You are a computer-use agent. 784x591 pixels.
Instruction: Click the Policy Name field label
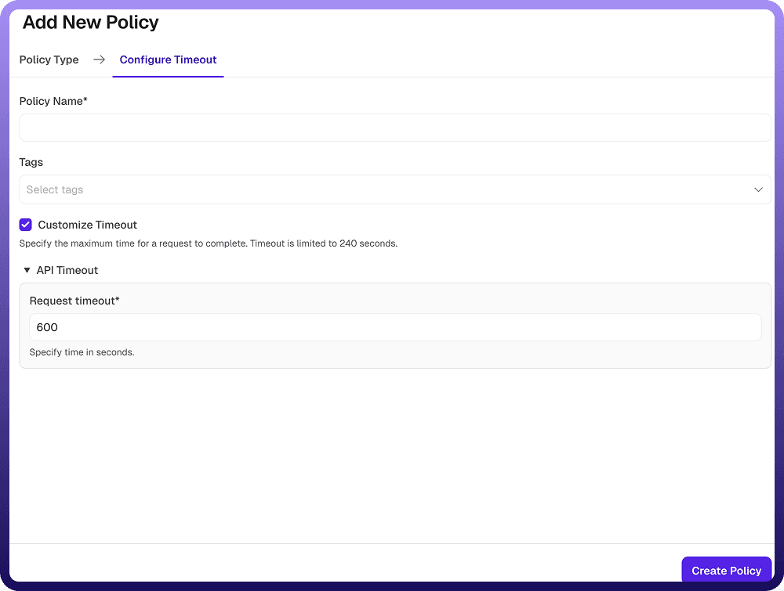coord(53,101)
